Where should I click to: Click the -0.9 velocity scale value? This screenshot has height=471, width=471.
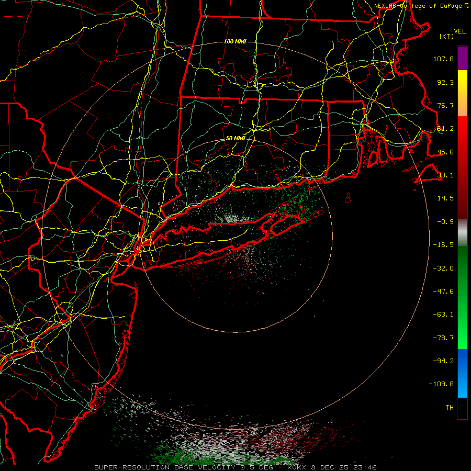(445, 222)
